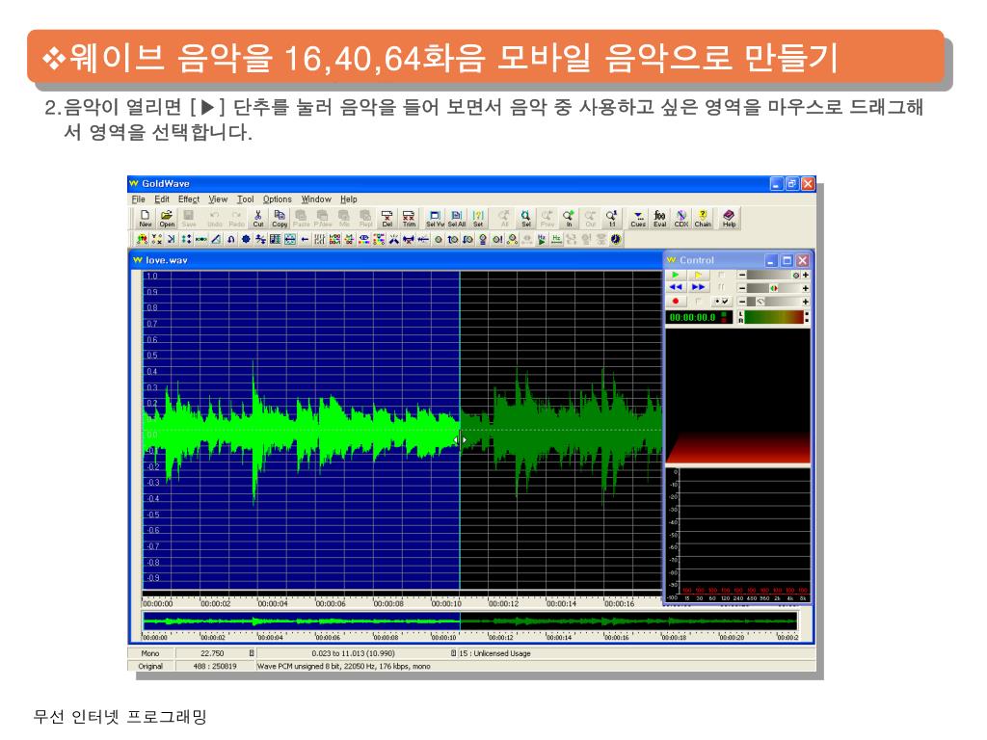
Task: Open the Effect menu
Action: click(189, 198)
